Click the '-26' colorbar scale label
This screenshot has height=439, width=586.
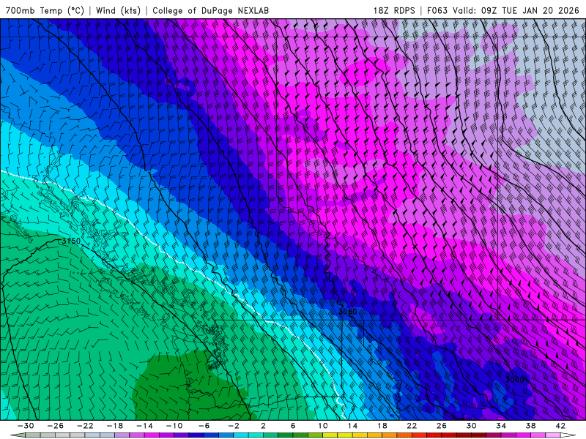[56, 426]
